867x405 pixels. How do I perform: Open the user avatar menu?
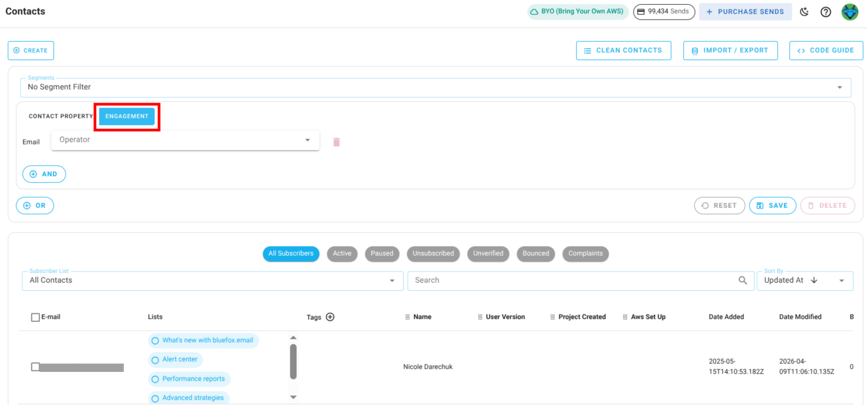click(850, 11)
